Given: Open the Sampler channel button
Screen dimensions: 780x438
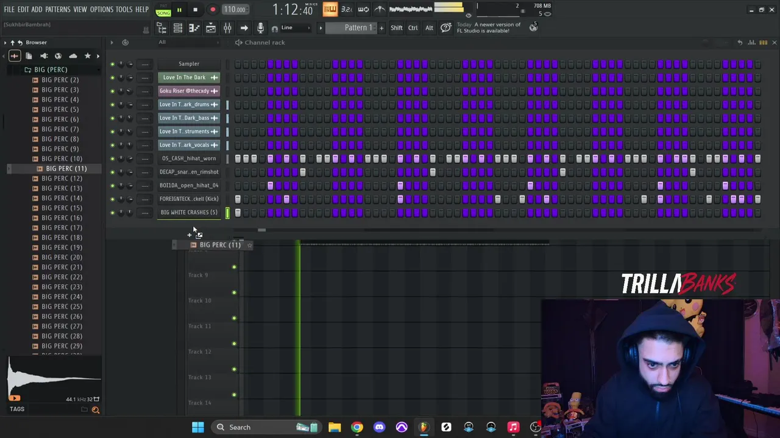Looking at the screenshot, I should 189,64.
